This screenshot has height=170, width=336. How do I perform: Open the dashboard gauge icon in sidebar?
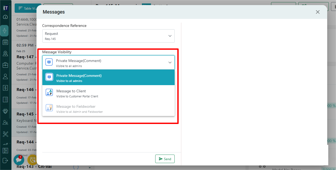point(5,17)
